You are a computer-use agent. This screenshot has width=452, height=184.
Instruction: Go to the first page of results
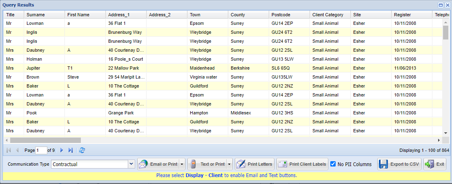tap(9, 150)
